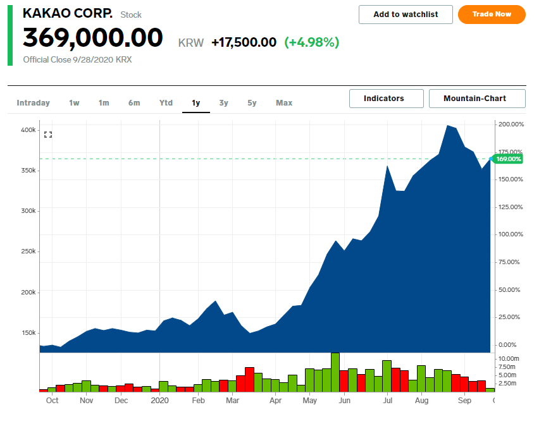Image resolution: width=558 pixels, height=424 pixels.
Task: Select the 6m time range
Action: pos(134,103)
